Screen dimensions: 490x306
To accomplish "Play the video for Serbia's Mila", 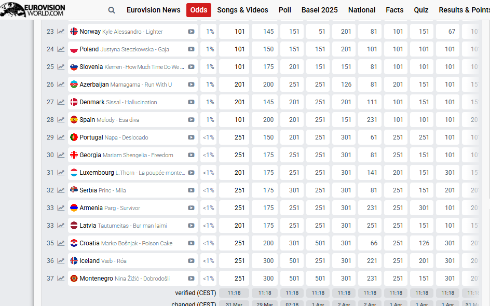I will pos(191,190).
